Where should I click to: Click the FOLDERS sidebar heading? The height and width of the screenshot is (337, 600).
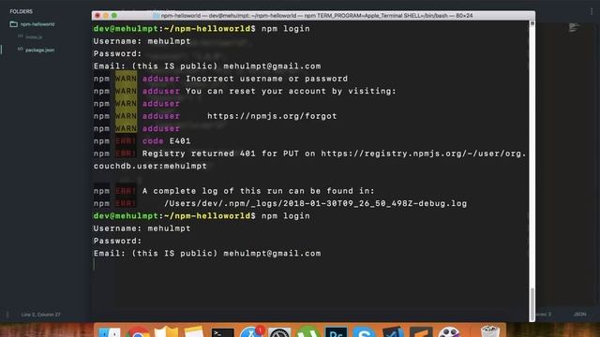click(x=21, y=11)
